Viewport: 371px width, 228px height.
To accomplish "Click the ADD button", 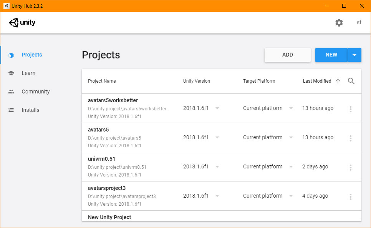I will [287, 55].
